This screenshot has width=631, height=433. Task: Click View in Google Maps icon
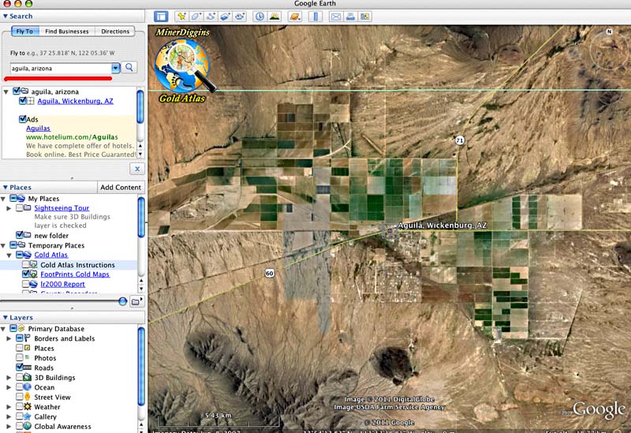click(365, 17)
